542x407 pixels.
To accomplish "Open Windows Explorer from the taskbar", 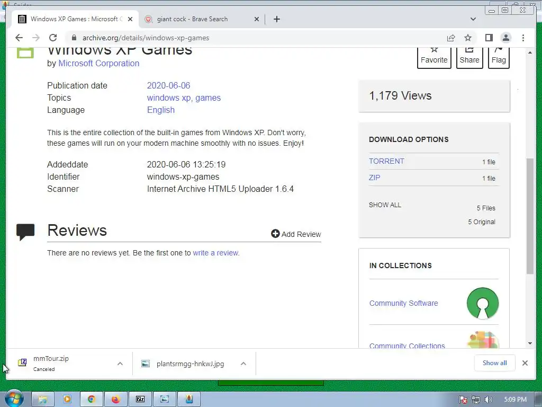I will (x=42, y=400).
